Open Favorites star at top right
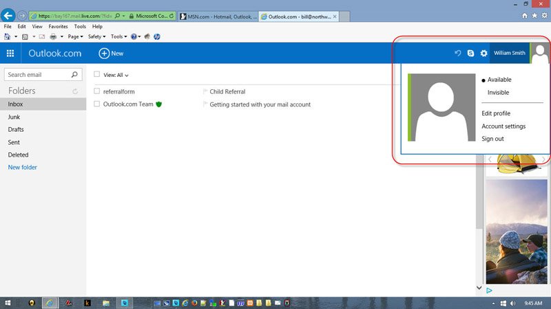551x309 pixels. [x=534, y=15]
